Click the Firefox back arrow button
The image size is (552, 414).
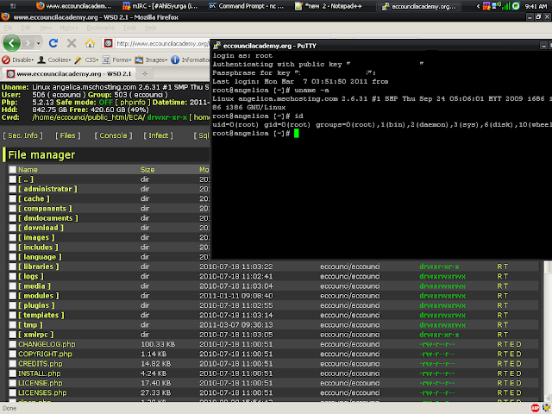12,43
